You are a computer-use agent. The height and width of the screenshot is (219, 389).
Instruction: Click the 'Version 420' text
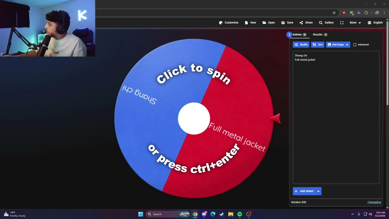tap(298, 202)
